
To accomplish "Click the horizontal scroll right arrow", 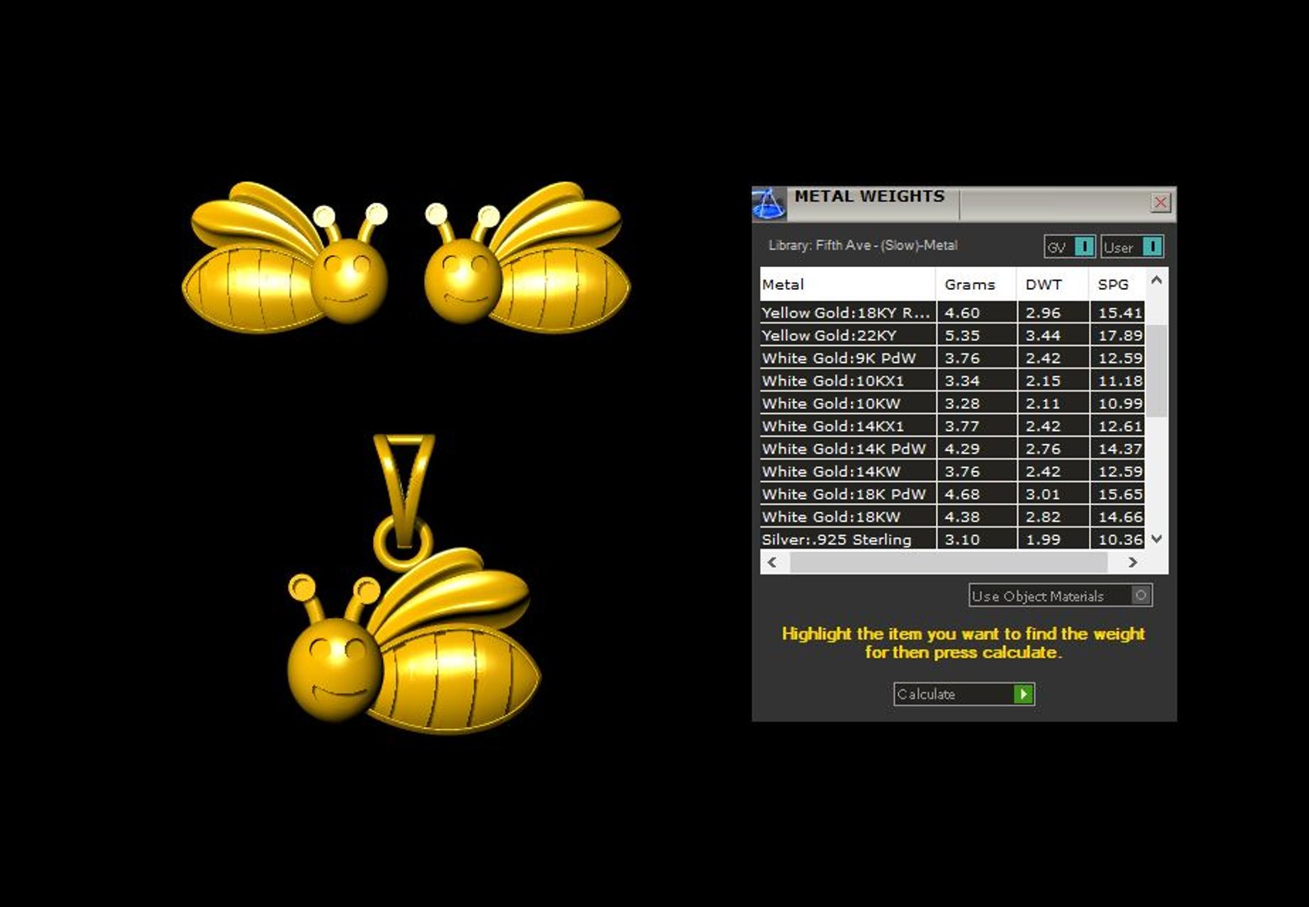I will [x=1133, y=562].
